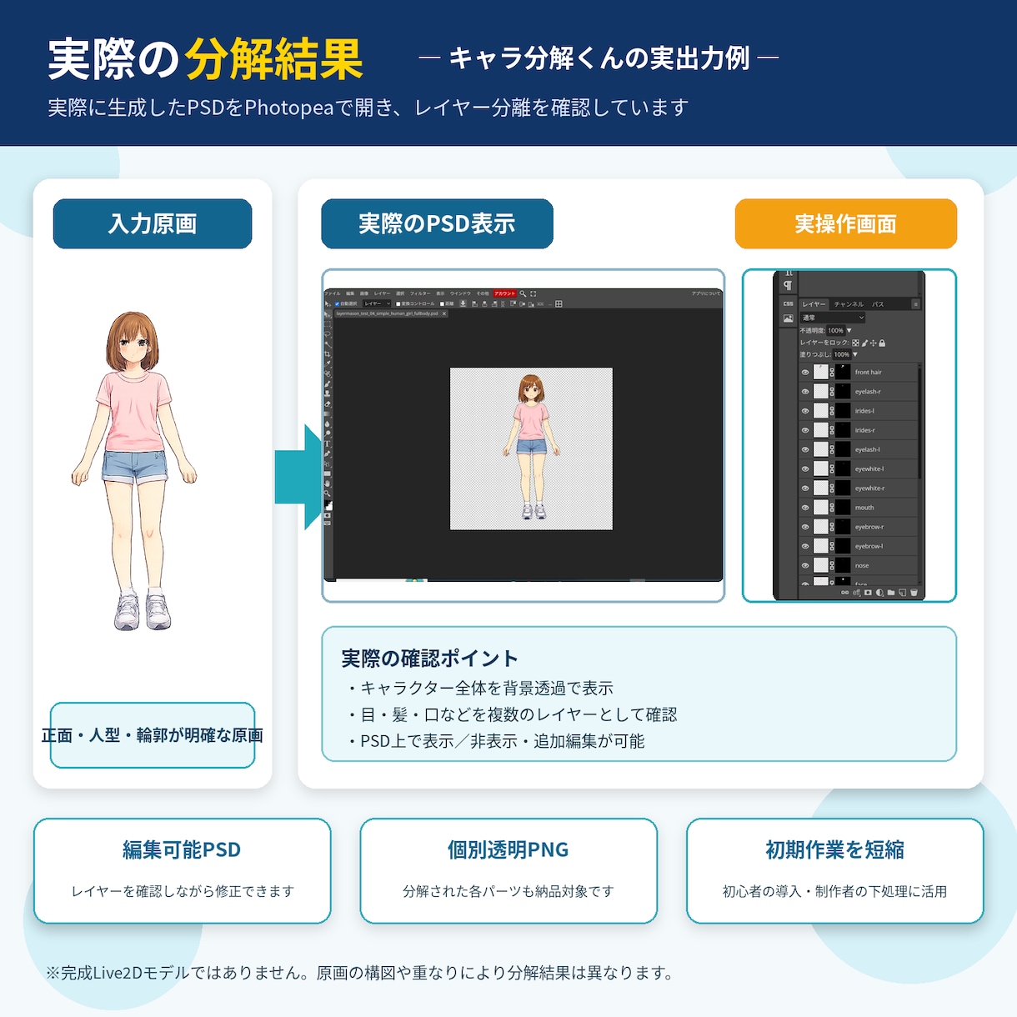Click the padlock lock-all icon
This screenshot has height=1017, width=1017.
[882, 343]
